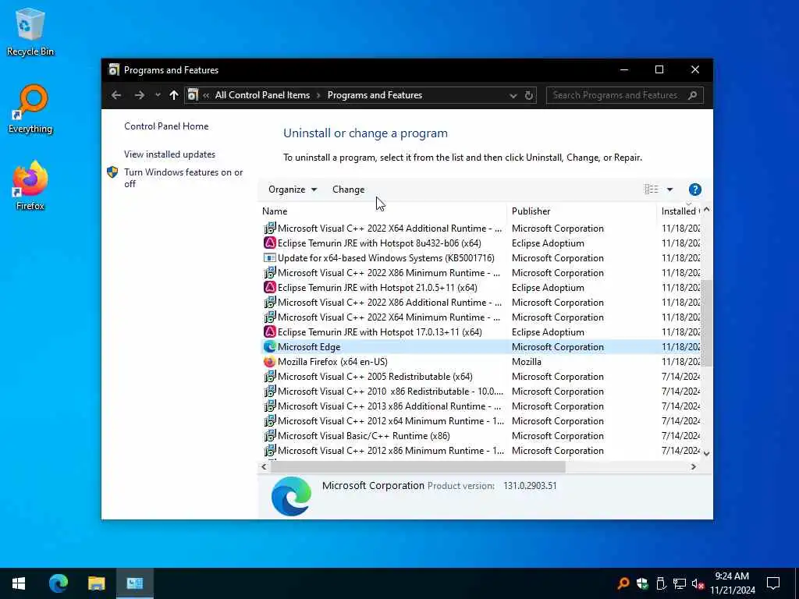The width and height of the screenshot is (799, 599).
Task: Click the search magnifier icon
Action: click(692, 95)
